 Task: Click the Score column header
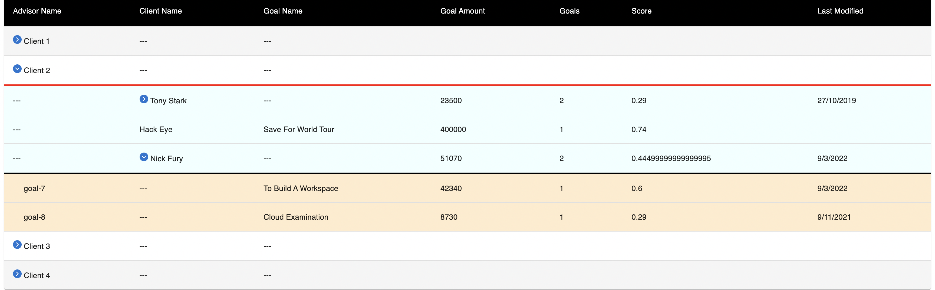tap(641, 11)
